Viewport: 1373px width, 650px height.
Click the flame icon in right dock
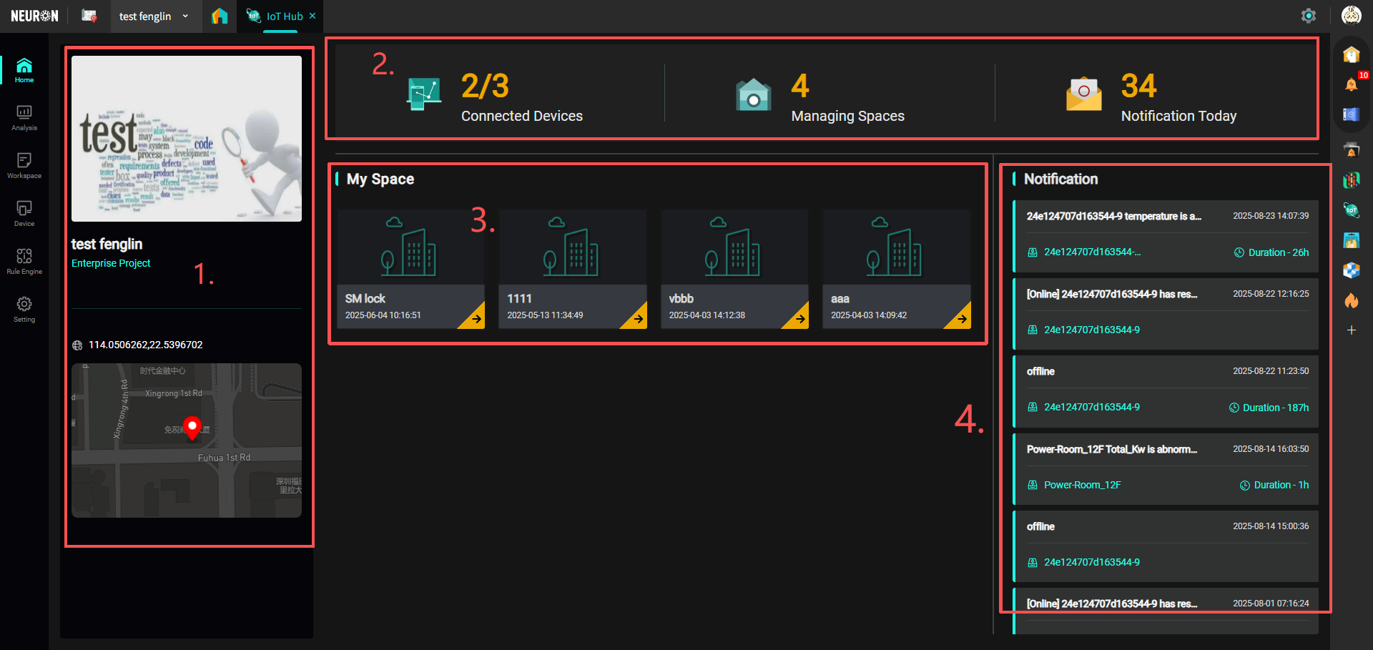(1351, 300)
